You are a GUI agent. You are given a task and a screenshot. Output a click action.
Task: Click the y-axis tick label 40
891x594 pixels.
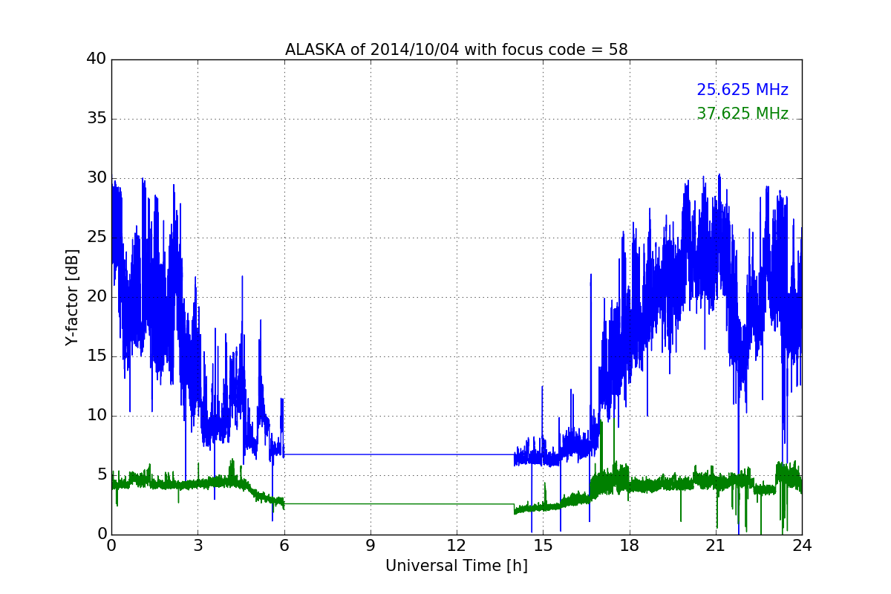(97, 59)
